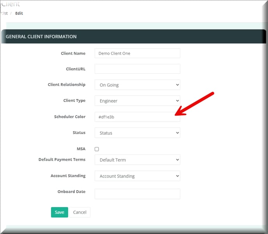
Task: Click the General Client Information header
Action: 41,37
